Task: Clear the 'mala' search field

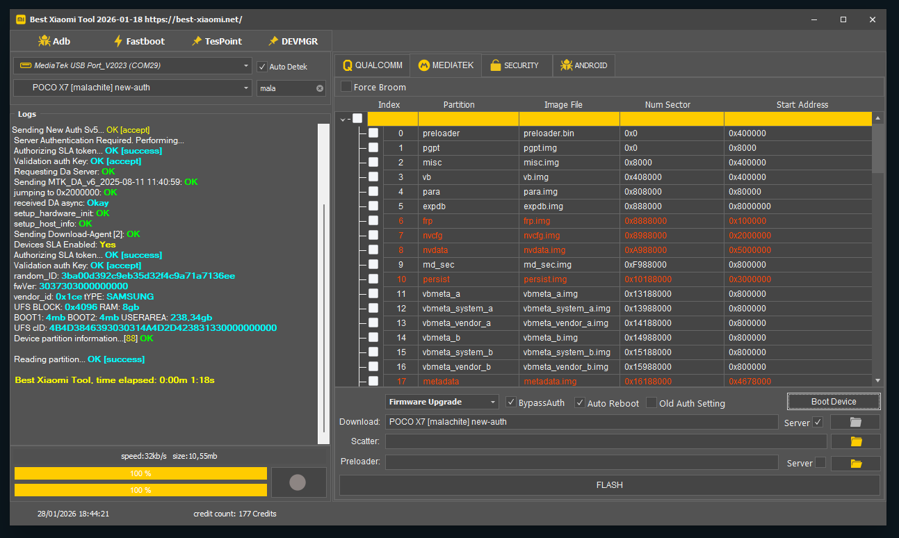Action: coord(320,88)
